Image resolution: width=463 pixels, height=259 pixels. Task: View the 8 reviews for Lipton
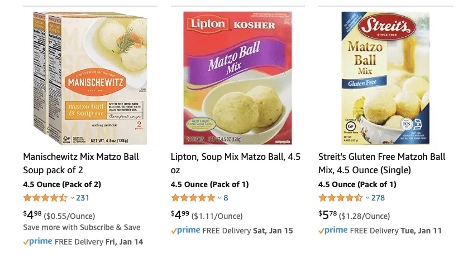[x=226, y=198]
